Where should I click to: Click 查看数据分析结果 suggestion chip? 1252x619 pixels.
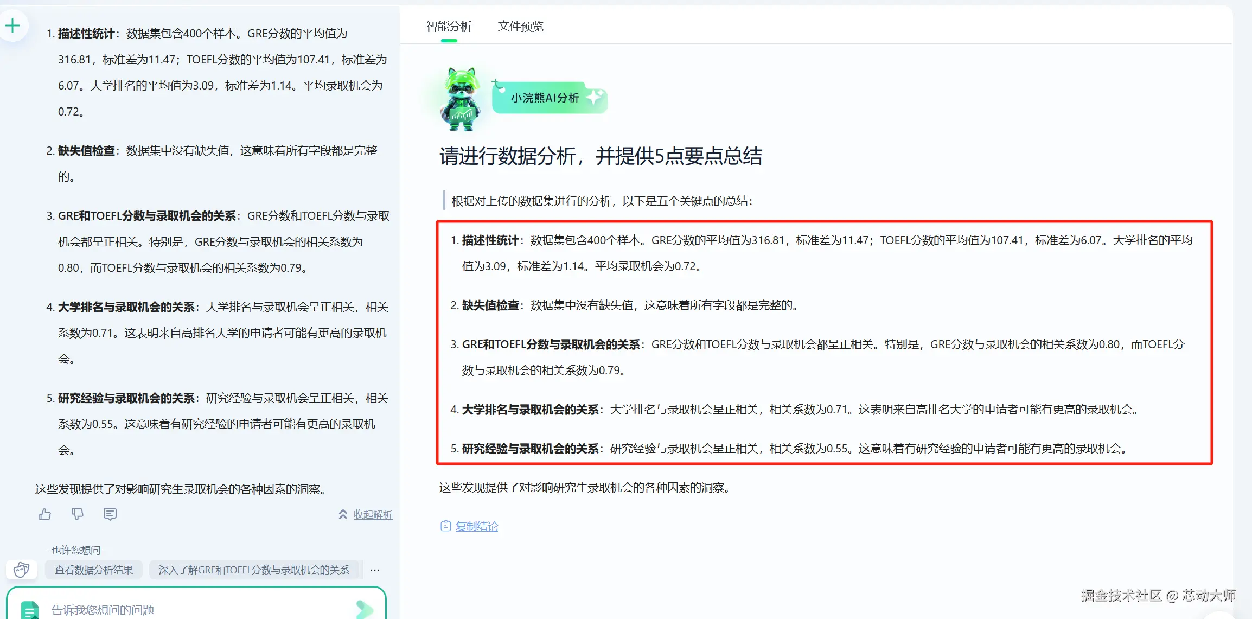pos(93,570)
